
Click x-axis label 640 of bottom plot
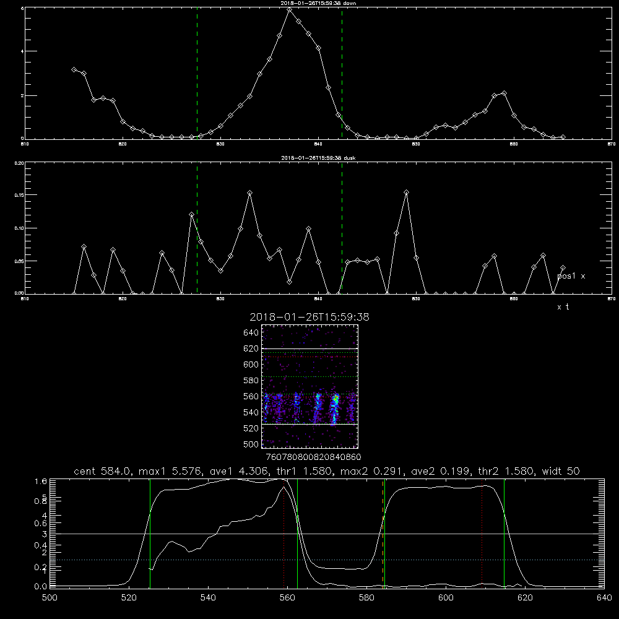pos(604,598)
